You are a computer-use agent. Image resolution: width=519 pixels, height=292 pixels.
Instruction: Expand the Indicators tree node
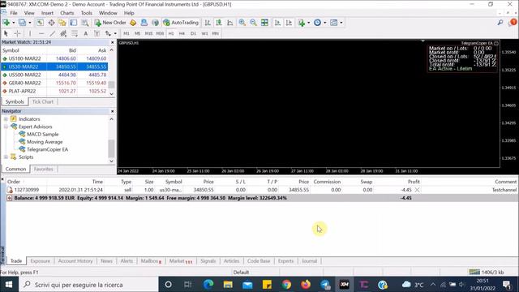[6, 119]
